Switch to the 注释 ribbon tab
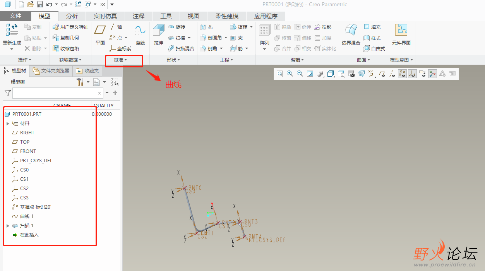This screenshot has width=485, height=271. [139, 16]
